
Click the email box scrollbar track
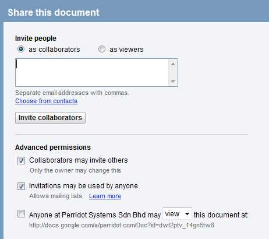(x=173, y=73)
